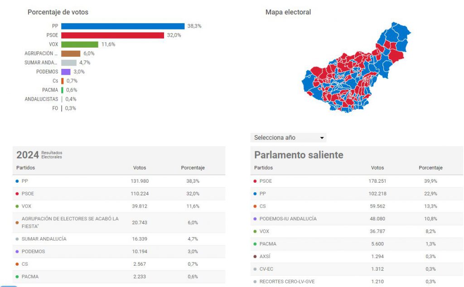Viewport: 464px width, 287px height.
Task: Click the purple PODEMOS bar
Action: (66, 72)
